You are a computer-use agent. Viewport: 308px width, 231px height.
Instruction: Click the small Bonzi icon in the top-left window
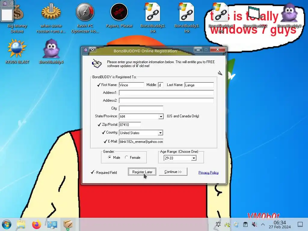5,3
